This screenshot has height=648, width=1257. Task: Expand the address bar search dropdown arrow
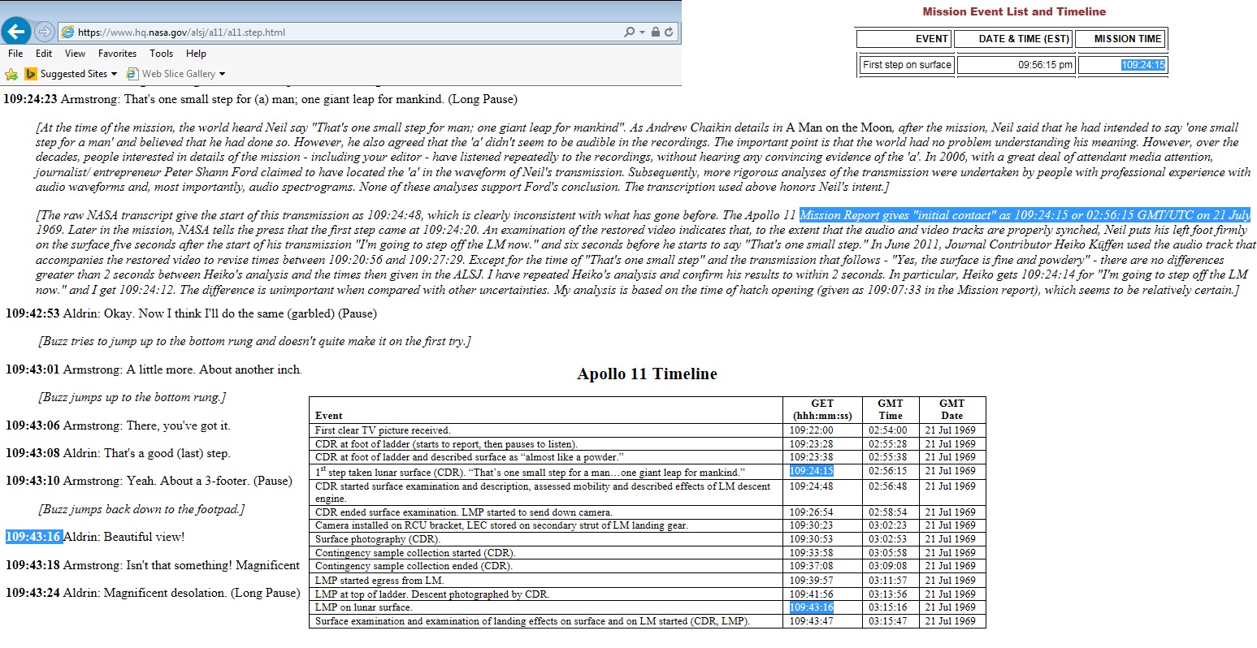pyautogui.click(x=642, y=32)
